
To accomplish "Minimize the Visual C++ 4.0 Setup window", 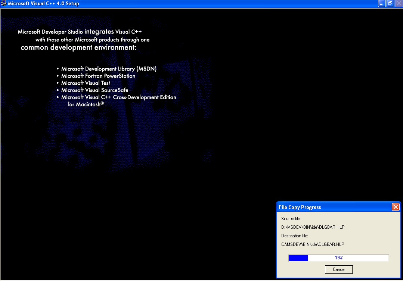I will pyautogui.click(x=381, y=4).
